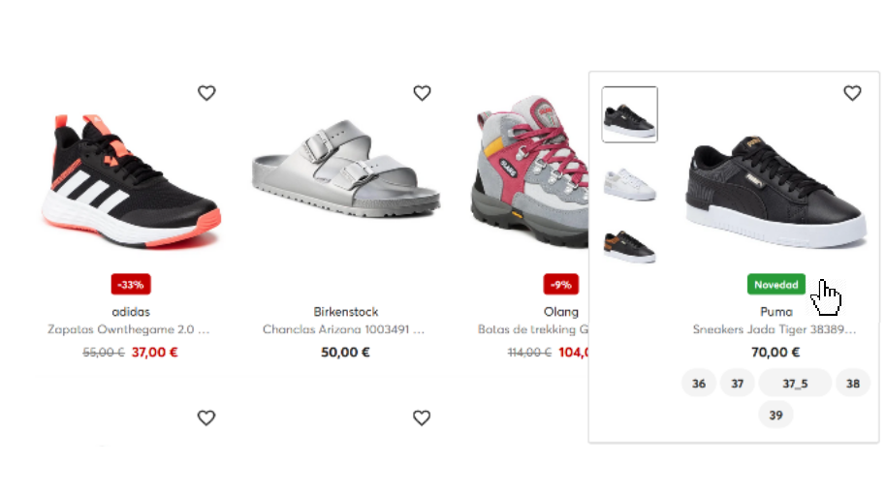
Task: Add adidas Ownthegame shoes to wishlist
Action: click(206, 93)
